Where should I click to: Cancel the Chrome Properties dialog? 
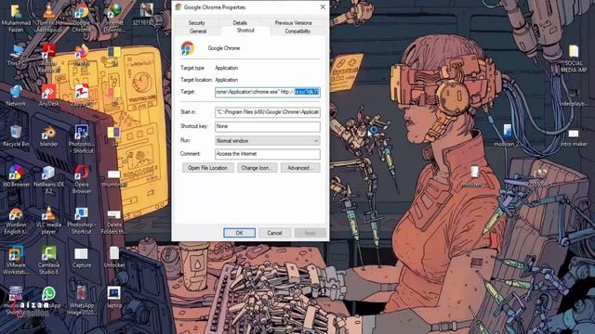coord(274,233)
